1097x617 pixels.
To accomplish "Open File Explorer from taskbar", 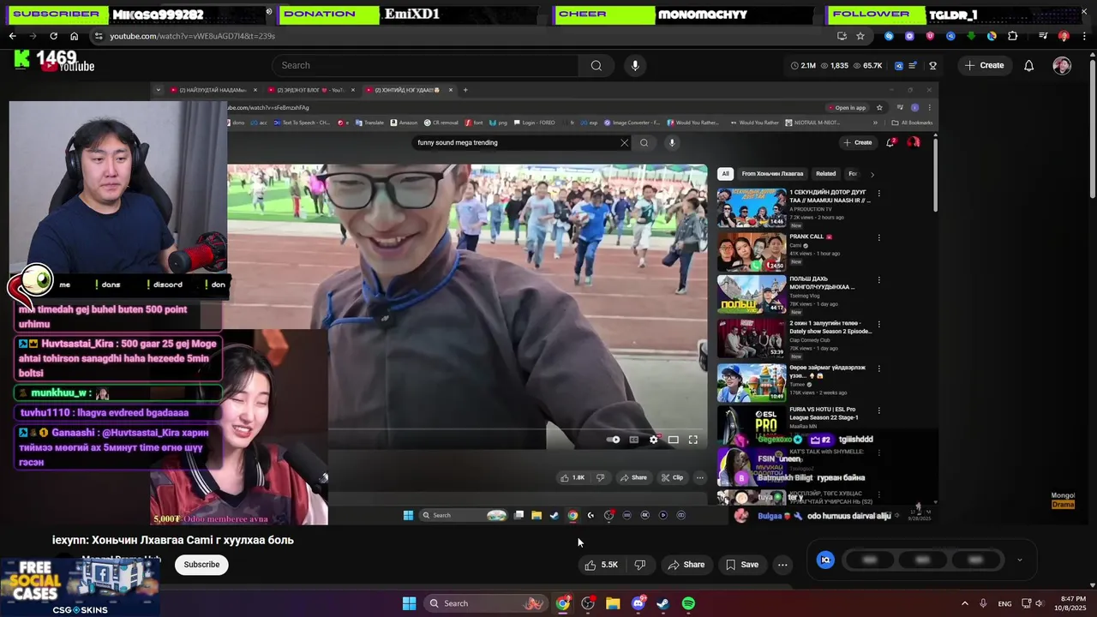I will click(613, 603).
